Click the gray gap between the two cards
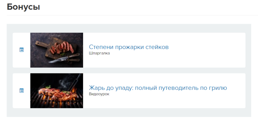 point(129,71)
